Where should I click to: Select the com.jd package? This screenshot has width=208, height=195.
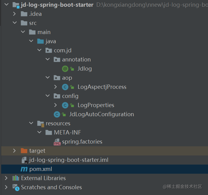click(x=62, y=50)
